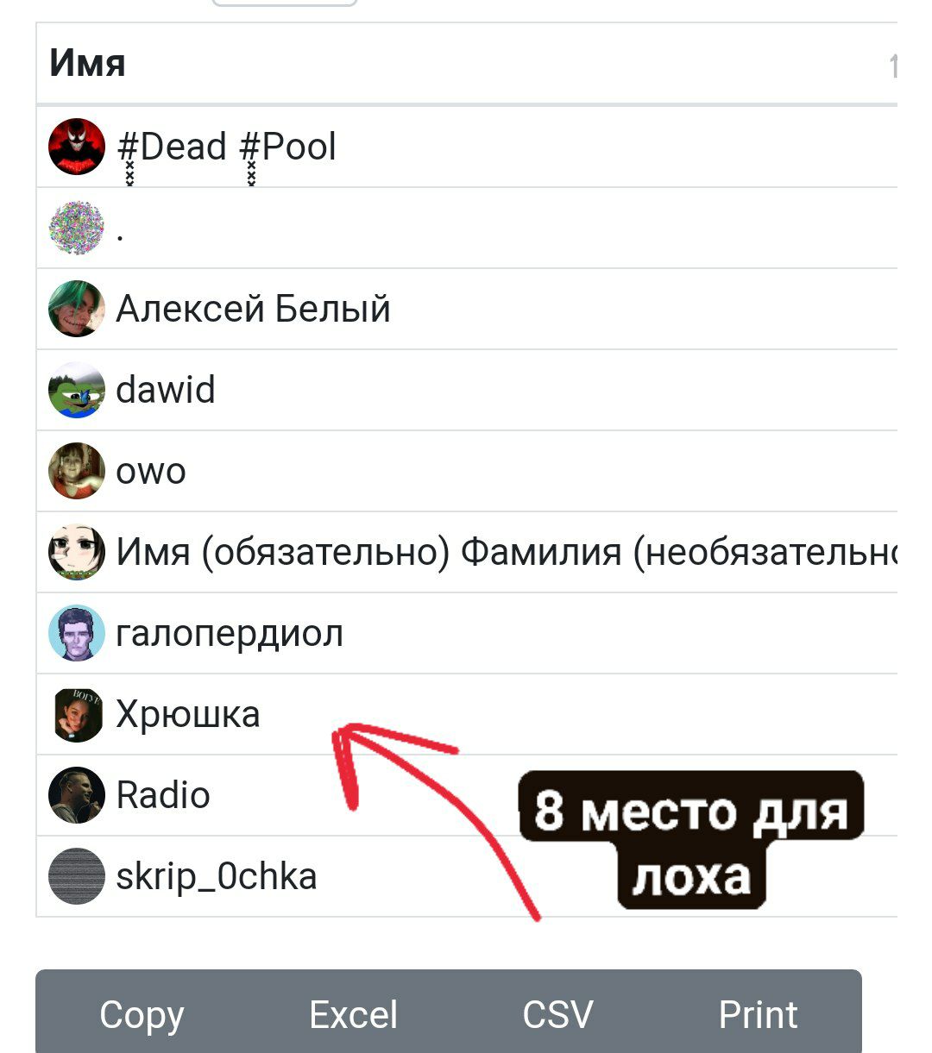
Task: Open the галопердиол name row
Action: point(467,633)
